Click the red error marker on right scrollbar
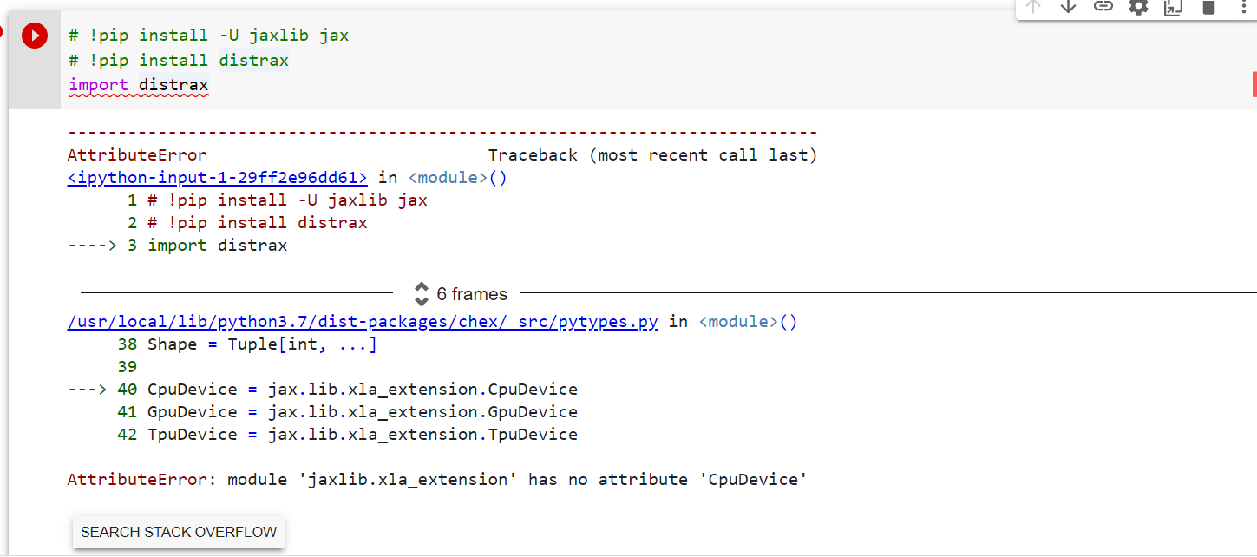Viewport: 1257px width, 557px height. coord(1253,84)
